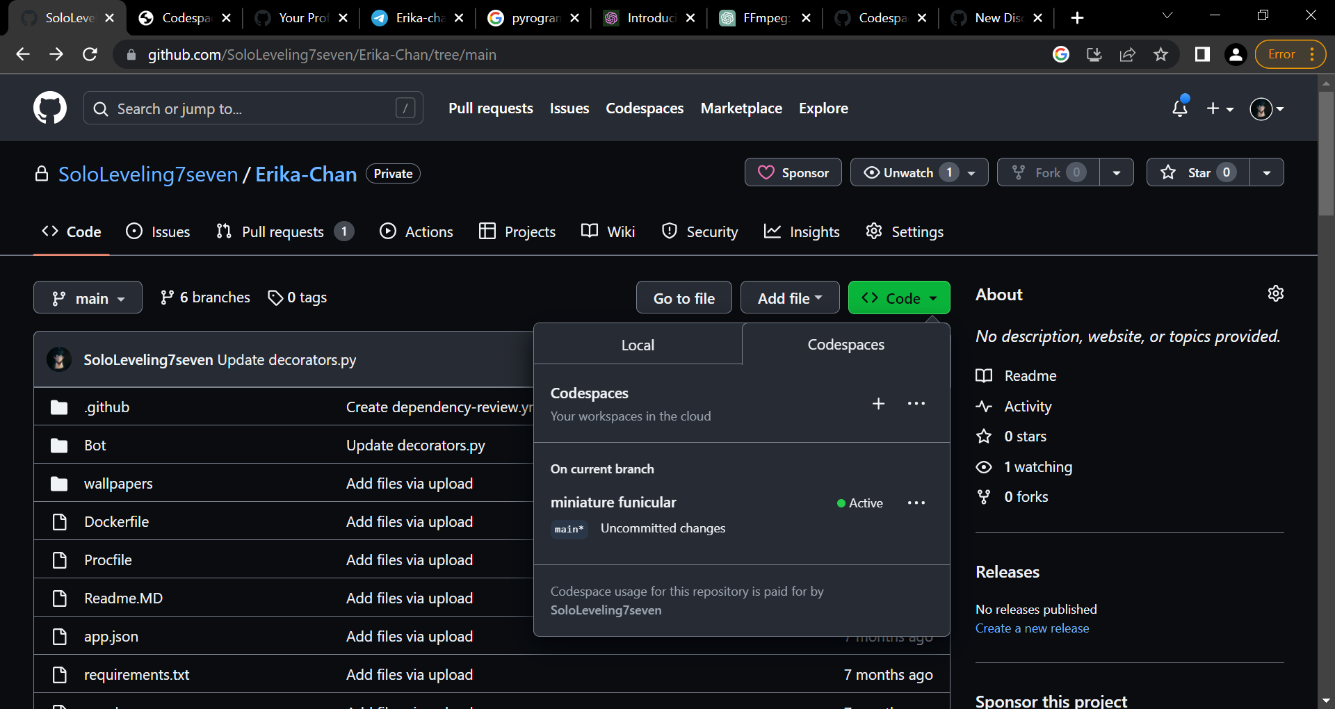This screenshot has height=709, width=1335.
Task: Open the Projects tab
Action: (517, 231)
